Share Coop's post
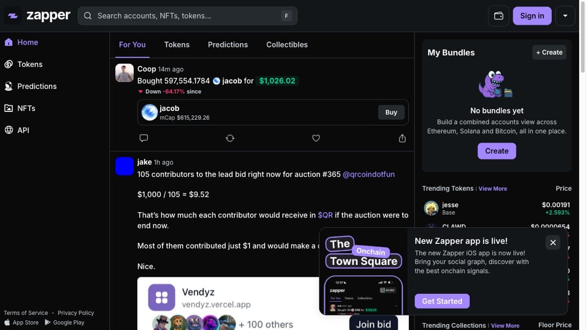 (402, 138)
